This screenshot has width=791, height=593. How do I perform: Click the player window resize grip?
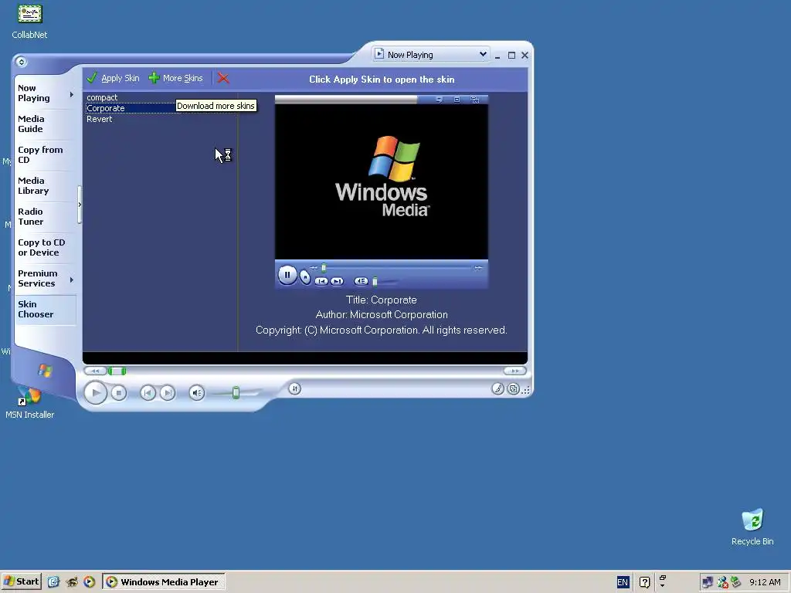click(x=526, y=390)
